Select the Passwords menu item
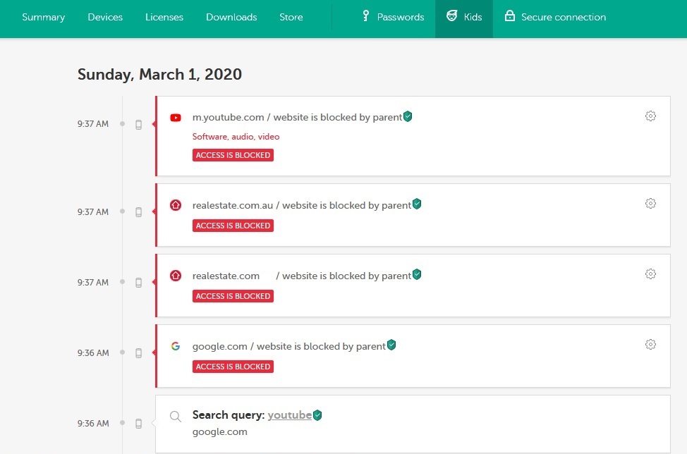The height and width of the screenshot is (454, 687). tap(392, 17)
